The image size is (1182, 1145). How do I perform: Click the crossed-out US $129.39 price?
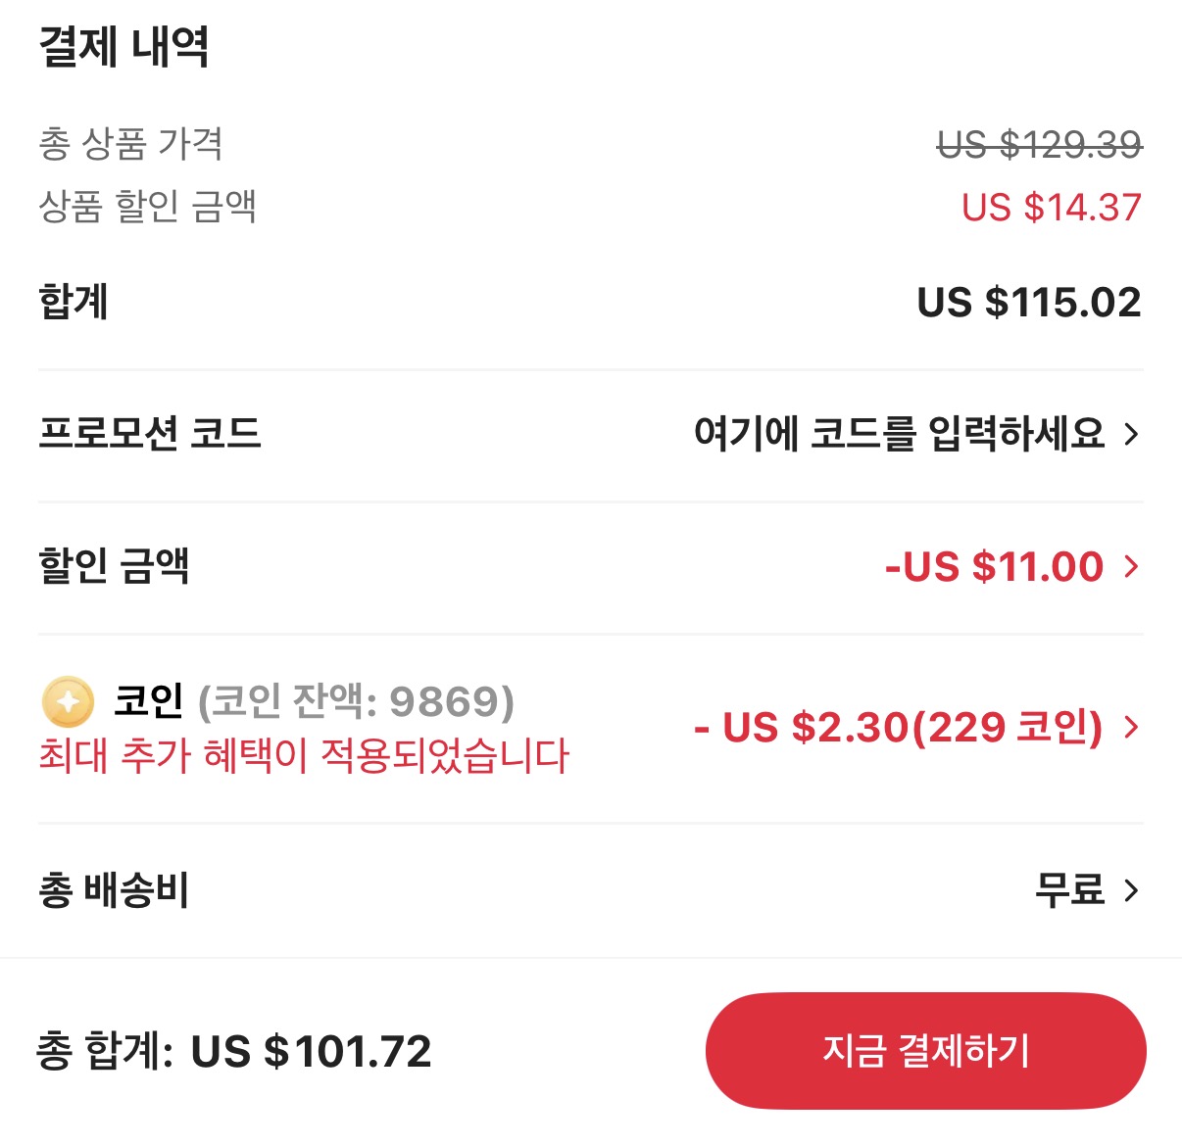coord(1039,145)
